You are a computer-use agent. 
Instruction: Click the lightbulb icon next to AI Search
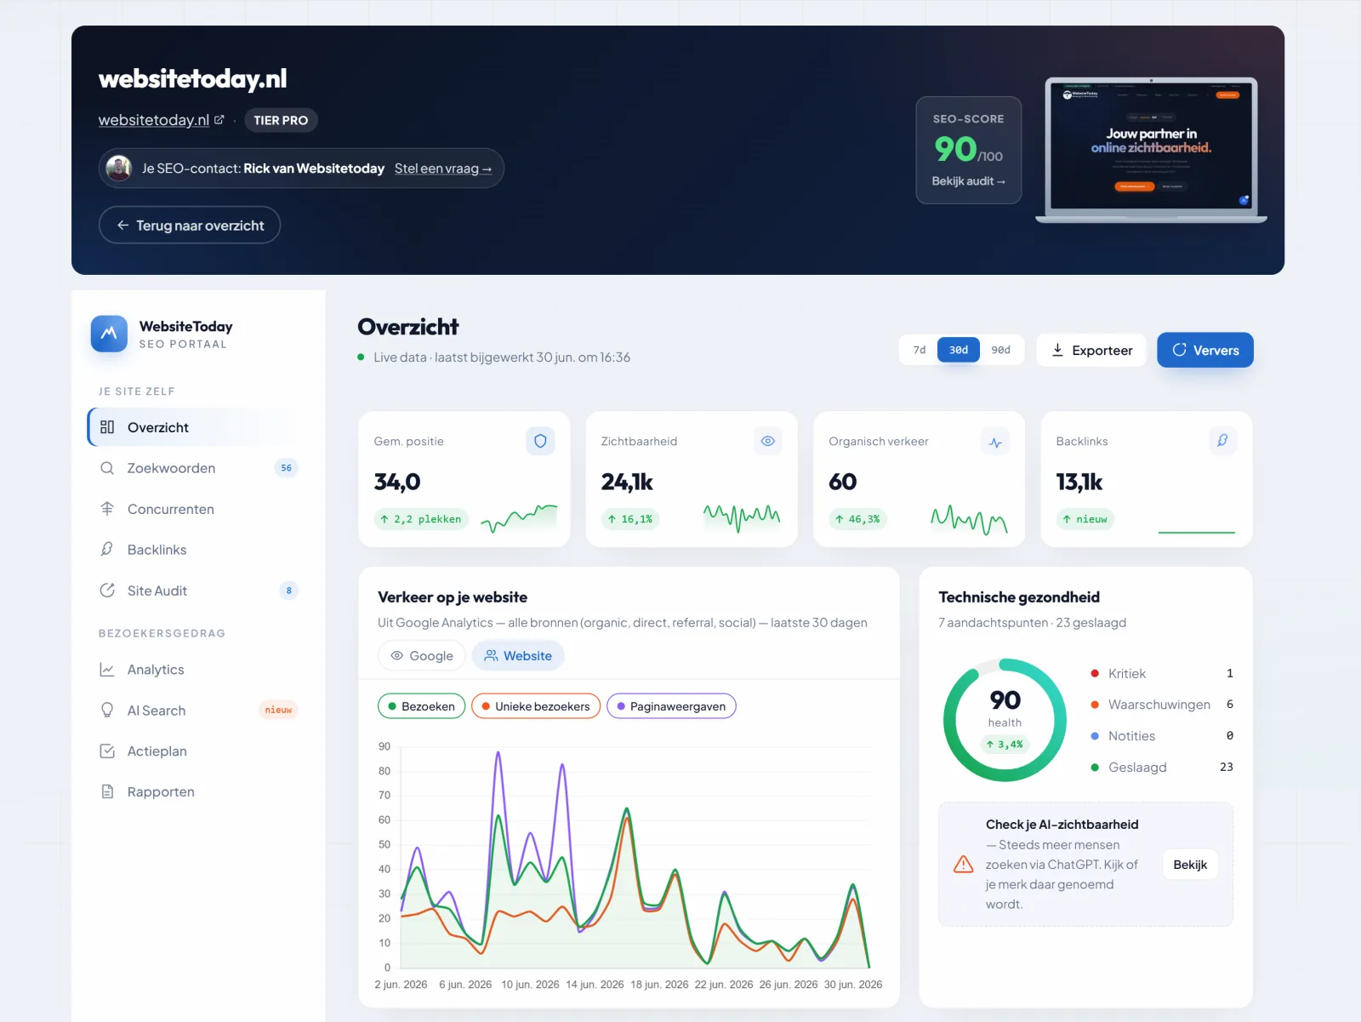pos(107,711)
